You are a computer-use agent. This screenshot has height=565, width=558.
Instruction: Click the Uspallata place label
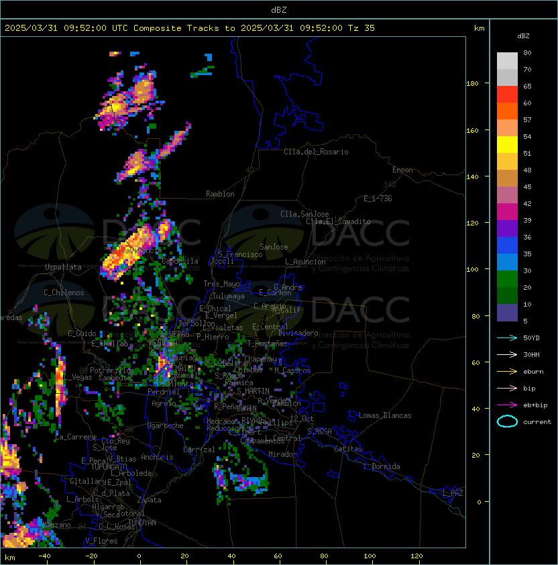pos(63,267)
